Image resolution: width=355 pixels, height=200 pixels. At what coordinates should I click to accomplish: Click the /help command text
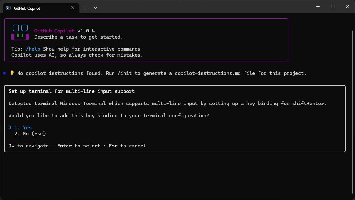click(33, 49)
